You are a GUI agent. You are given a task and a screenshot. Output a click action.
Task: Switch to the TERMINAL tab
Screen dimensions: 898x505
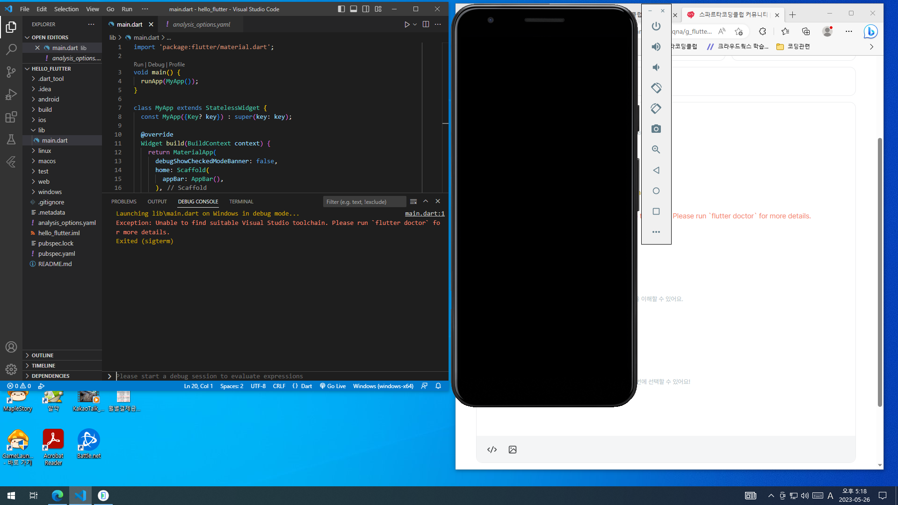241,202
